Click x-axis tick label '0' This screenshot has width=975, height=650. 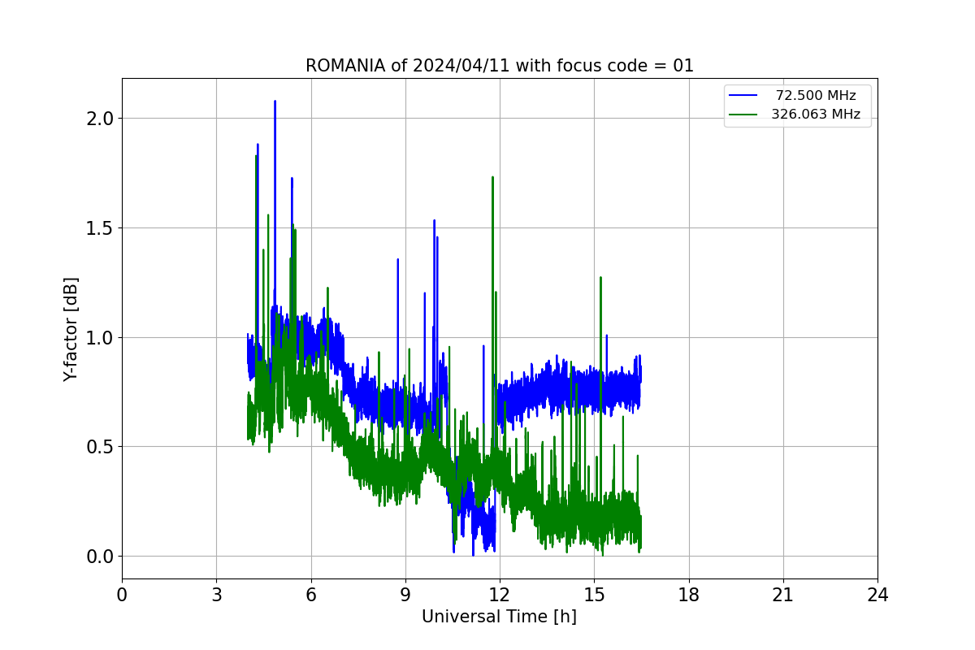tap(122, 595)
